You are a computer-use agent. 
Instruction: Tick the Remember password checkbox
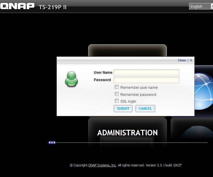click(x=117, y=94)
